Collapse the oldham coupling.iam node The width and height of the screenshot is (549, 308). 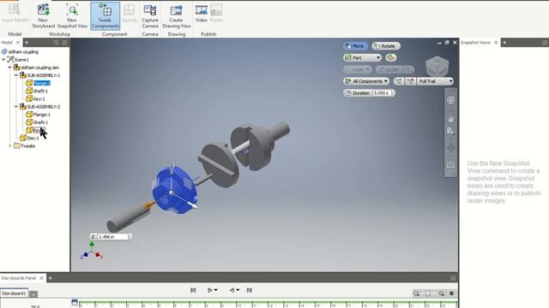[x=9, y=68]
